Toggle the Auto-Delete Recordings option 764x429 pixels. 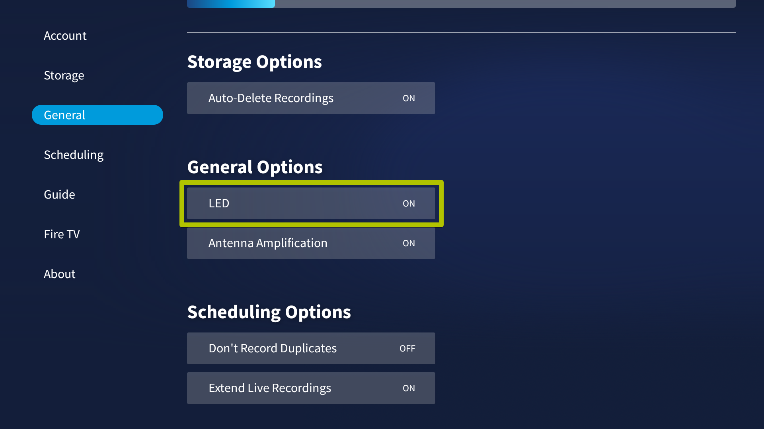click(311, 98)
